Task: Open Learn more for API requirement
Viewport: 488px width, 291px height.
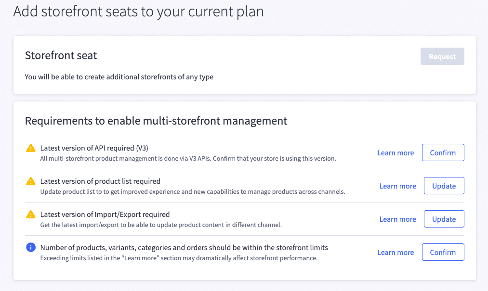Action: click(x=396, y=153)
